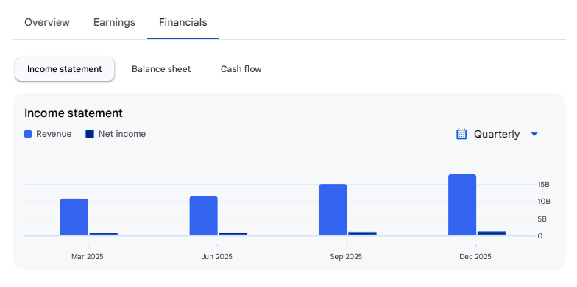Select the Mar 2025 net income bar

click(104, 234)
